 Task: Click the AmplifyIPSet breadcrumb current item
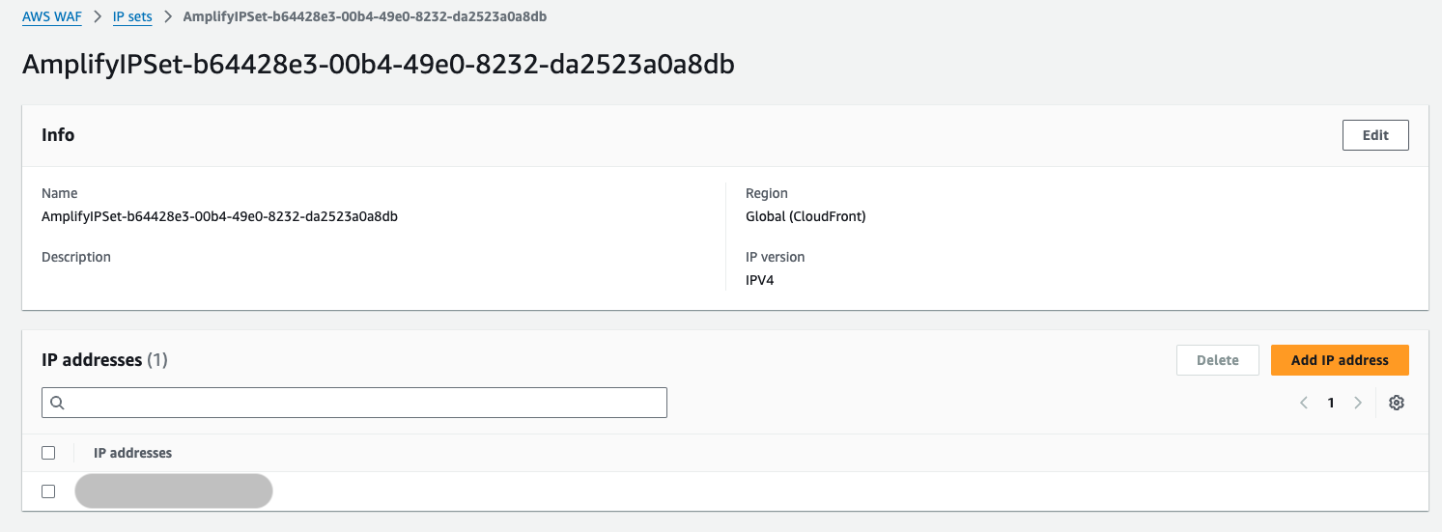[x=368, y=17]
